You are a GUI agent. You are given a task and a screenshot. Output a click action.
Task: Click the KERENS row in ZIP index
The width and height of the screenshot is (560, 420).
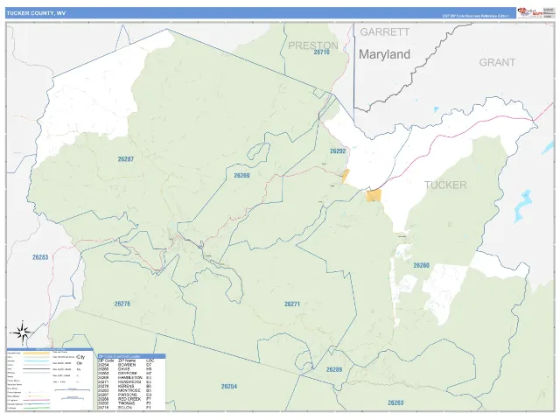pyautogui.click(x=125, y=386)
